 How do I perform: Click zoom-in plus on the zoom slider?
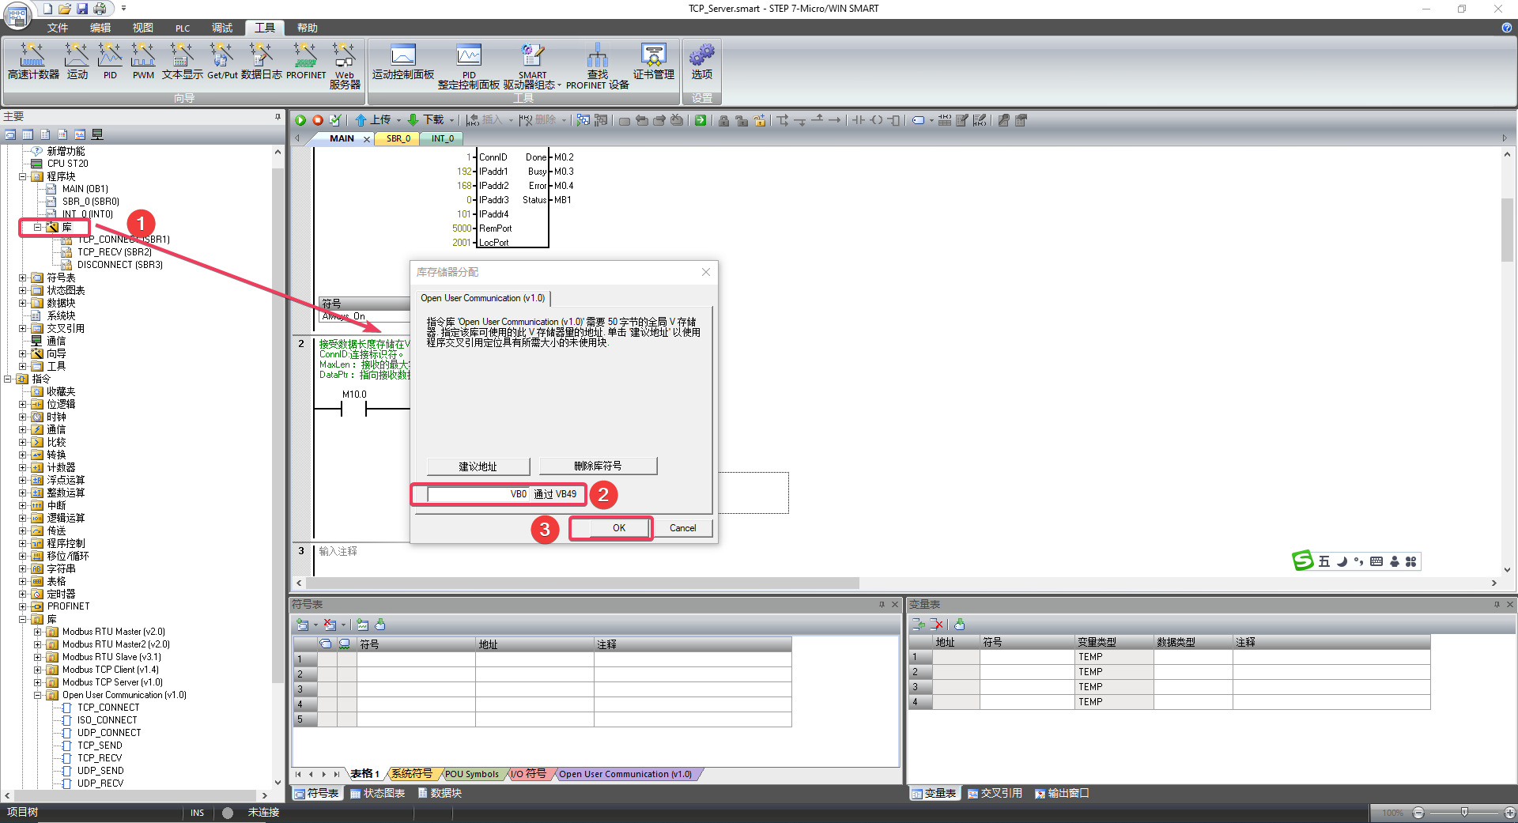tap(1510, 813)
